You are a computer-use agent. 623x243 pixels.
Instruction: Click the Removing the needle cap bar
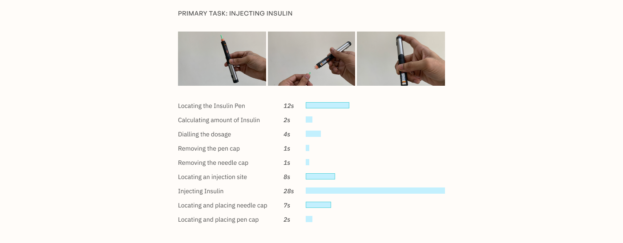307,162
